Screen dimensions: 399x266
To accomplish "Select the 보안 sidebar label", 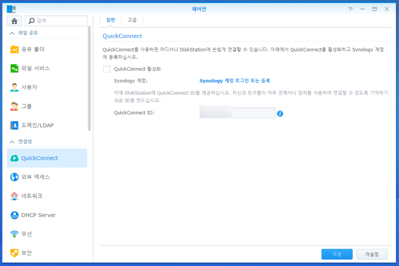I will point(26,253).
